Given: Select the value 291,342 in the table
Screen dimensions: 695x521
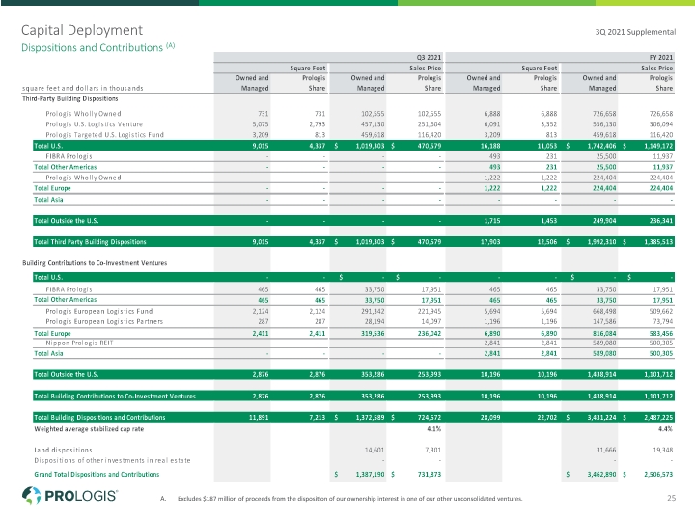Looking at the screenshot, I should 373,311.
